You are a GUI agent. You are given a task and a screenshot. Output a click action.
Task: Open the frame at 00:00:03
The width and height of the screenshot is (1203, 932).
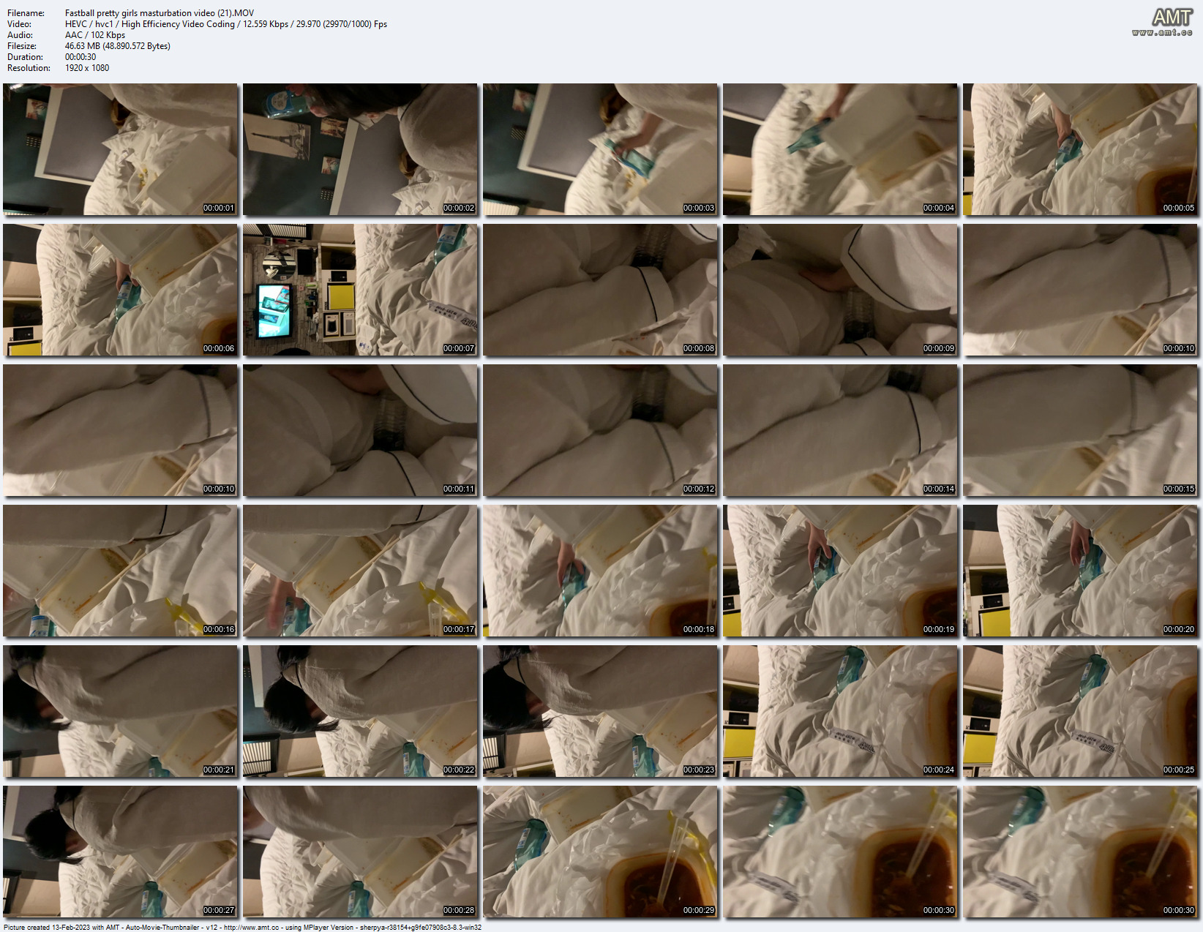pyautogui.click(x=601, y=149)
